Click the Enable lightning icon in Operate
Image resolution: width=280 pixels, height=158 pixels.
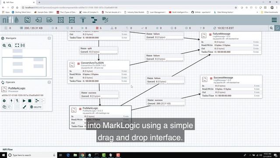pos(11,101)
